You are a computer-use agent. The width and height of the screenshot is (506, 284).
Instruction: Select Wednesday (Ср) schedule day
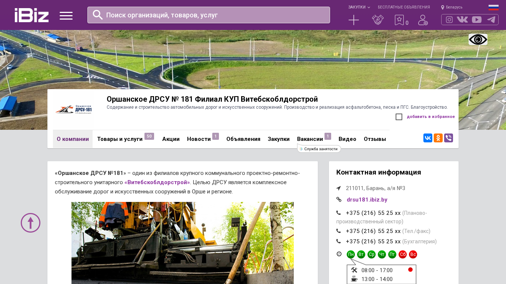[372, 254]
